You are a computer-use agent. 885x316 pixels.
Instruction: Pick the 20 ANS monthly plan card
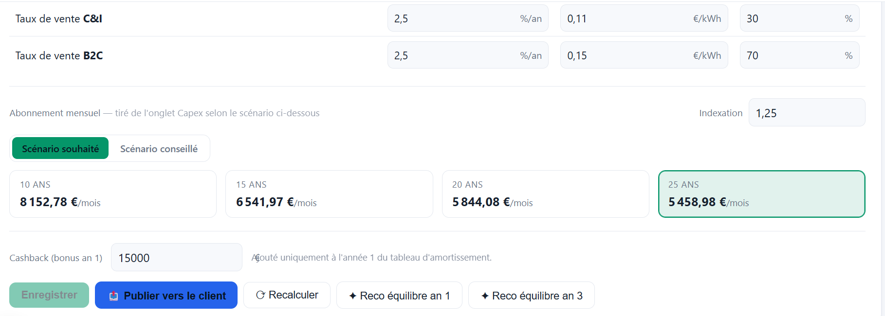(x=545, y=194)
